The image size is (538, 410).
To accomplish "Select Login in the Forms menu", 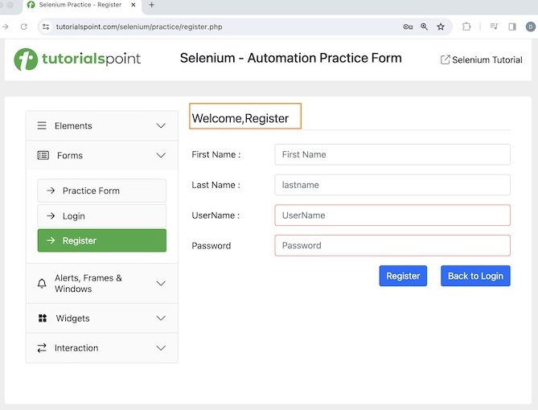I will pos(101,215).
